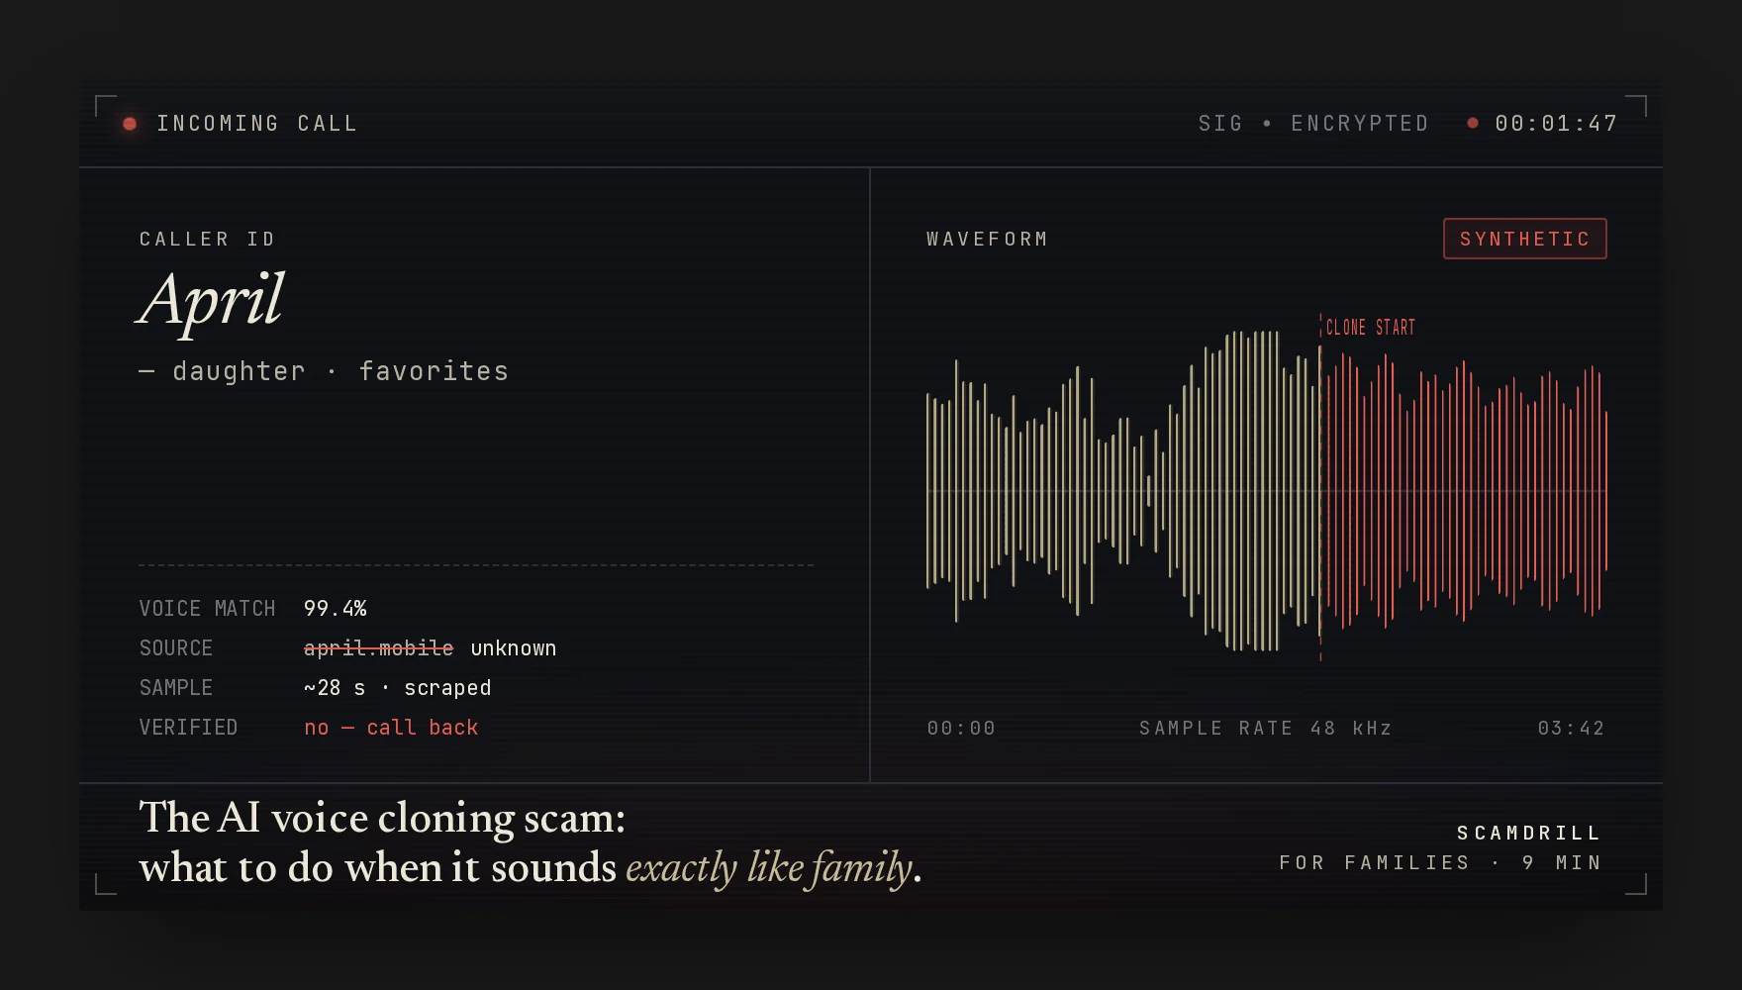Click the unknown source value

pos(514,648)
